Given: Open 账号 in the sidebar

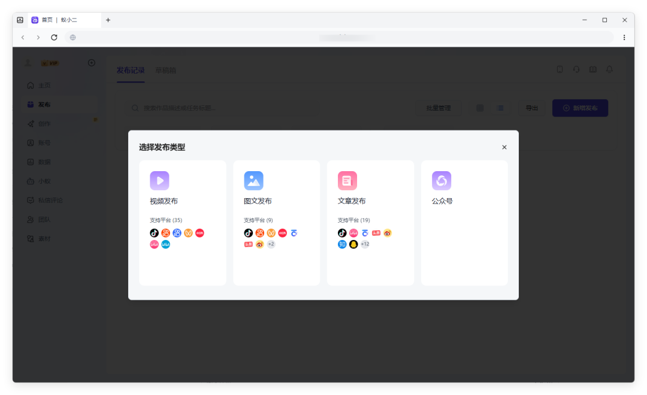Looking at the screenshot, I should (x=61, y=142).
